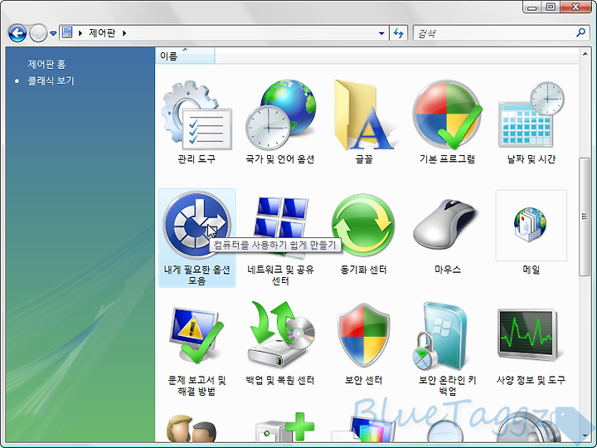Click the 국가 및 언어 옵션 label text

pos(280,158)
